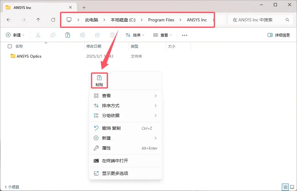
Task: Open the 查看 view dropdown in toolbar
Action: coord(162,35)
